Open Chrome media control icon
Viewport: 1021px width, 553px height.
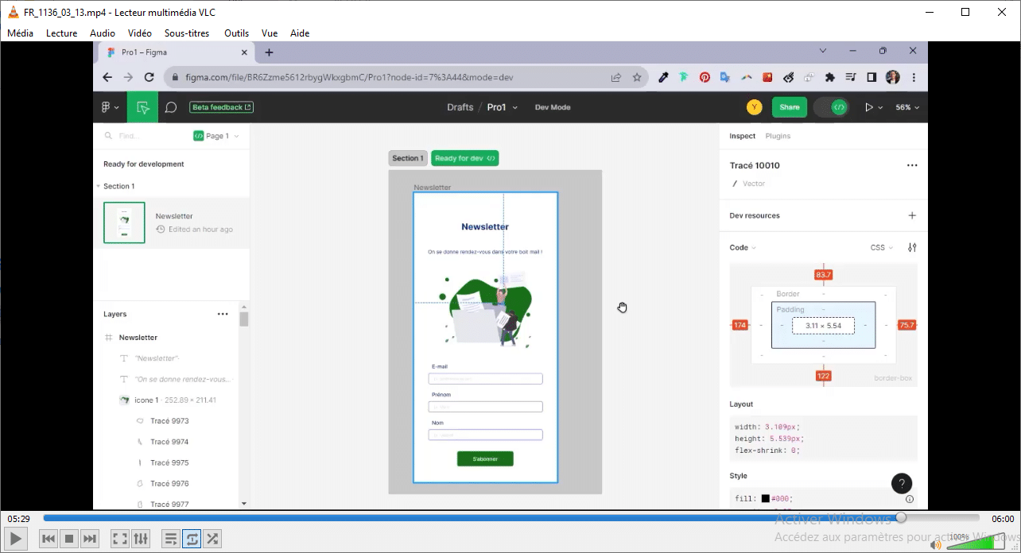click(x=851, y=77)
